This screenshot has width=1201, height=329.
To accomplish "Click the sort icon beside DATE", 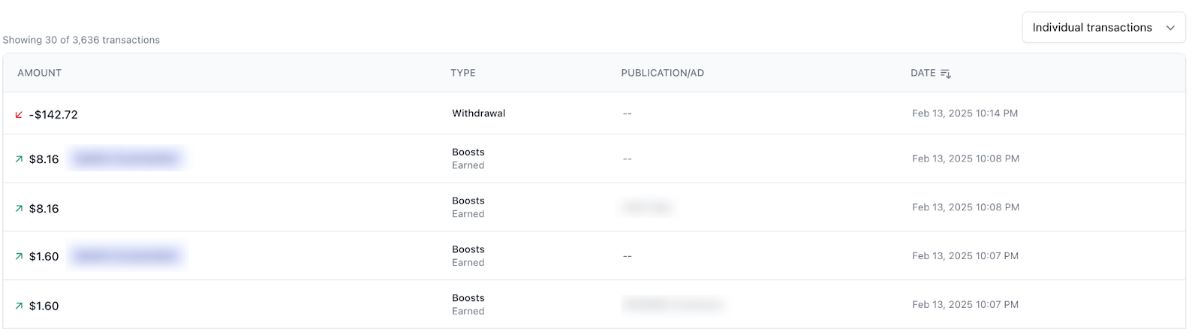I will point(946,74).
